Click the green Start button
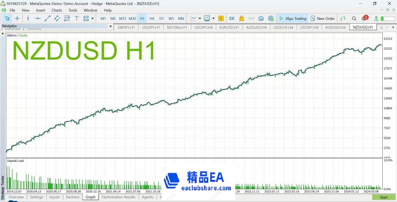This screenshot has width=397, height=202. click(x=383, y=197)
